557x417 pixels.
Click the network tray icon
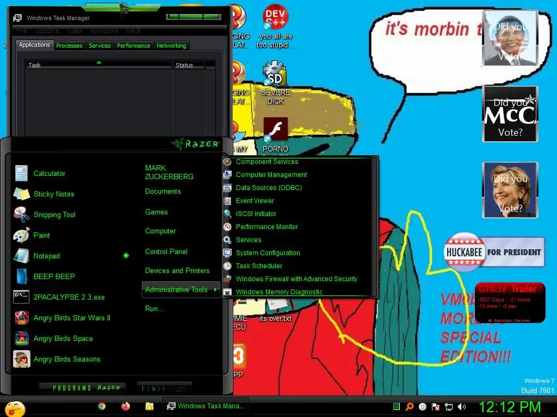point(449,407)
